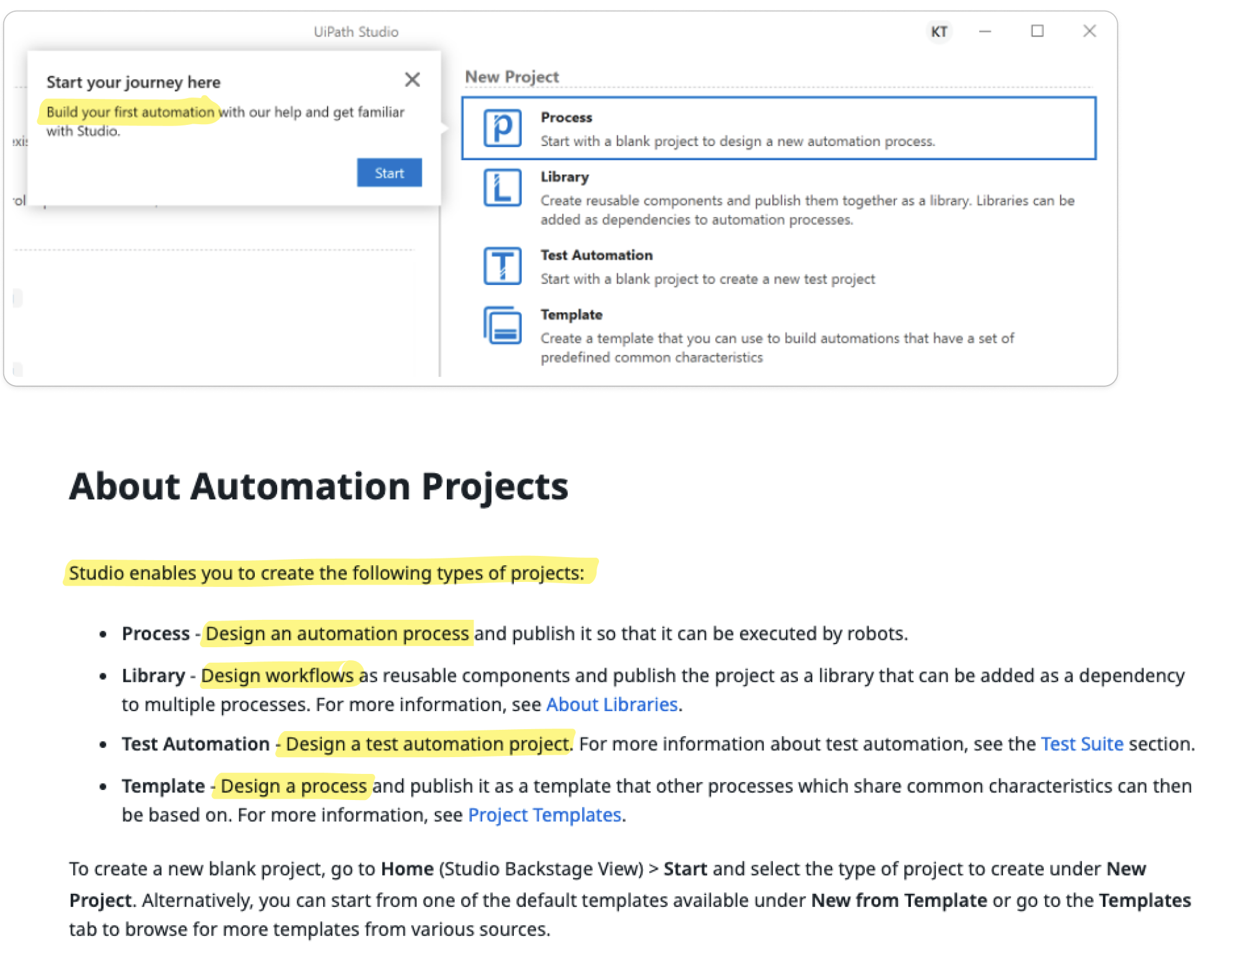
Task: Minimize the UiPath Studio window
Action: (985, 31)
